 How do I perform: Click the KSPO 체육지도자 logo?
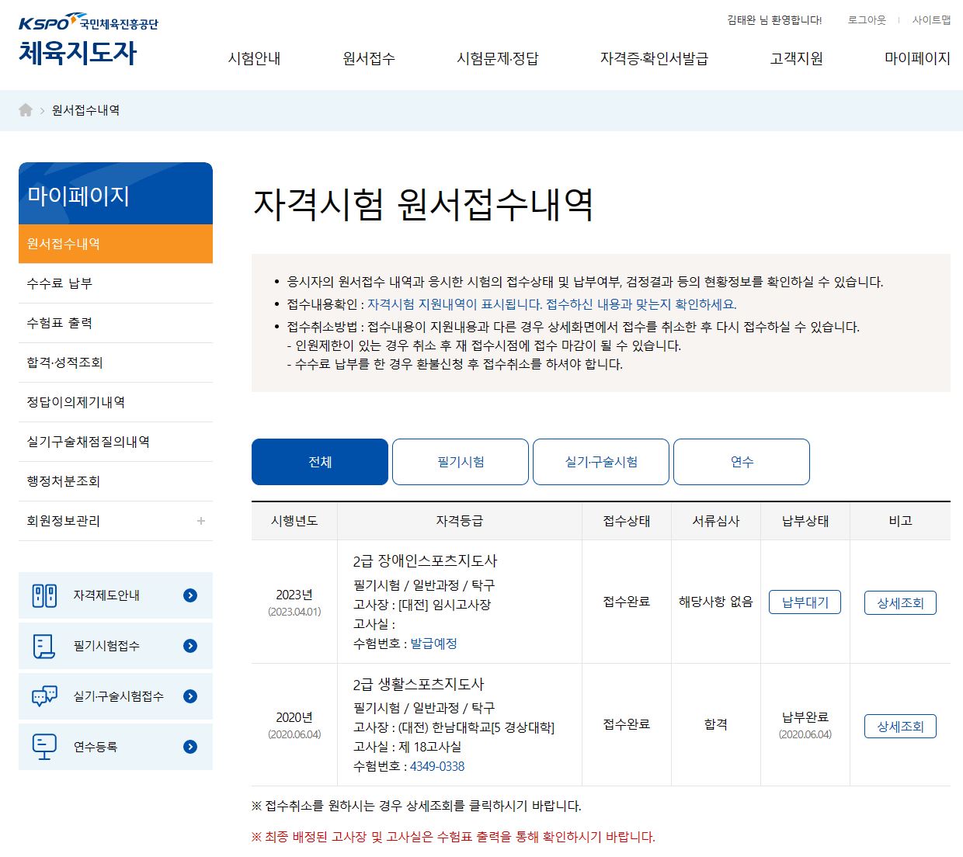[x=87, y=40]
